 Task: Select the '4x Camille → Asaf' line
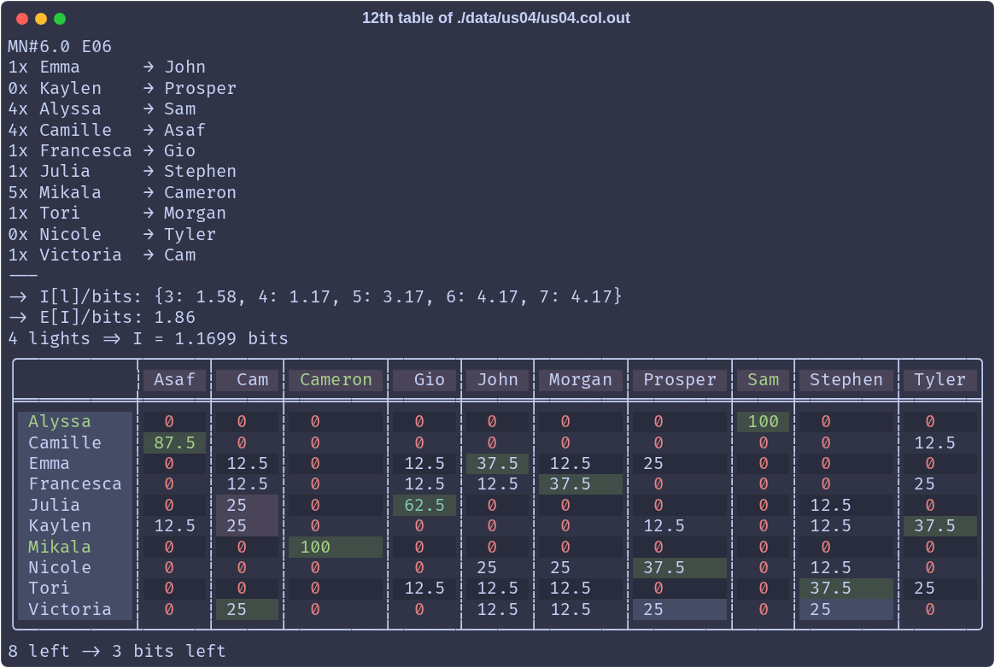[x=107, y=130]
